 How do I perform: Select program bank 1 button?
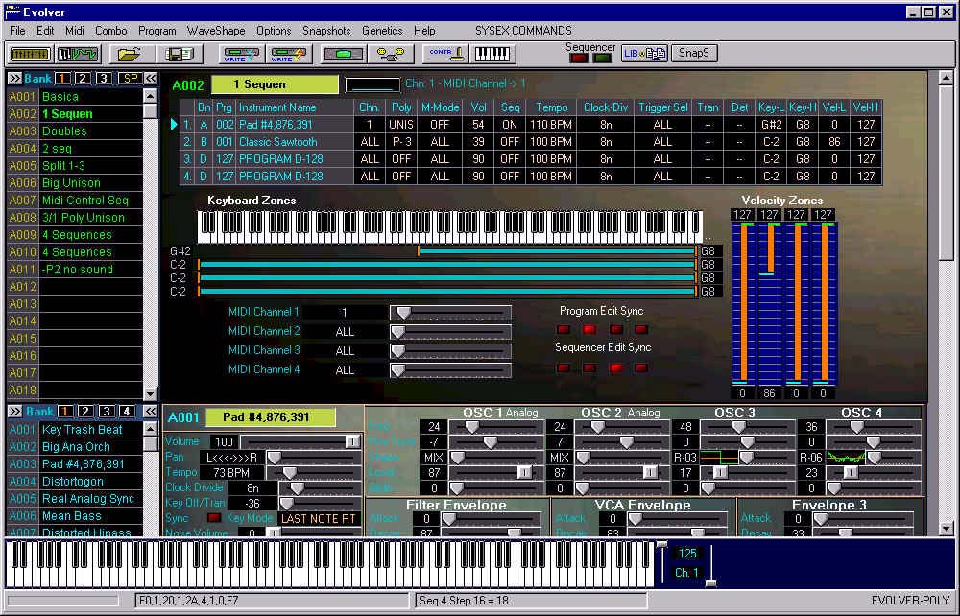(65, 411)
